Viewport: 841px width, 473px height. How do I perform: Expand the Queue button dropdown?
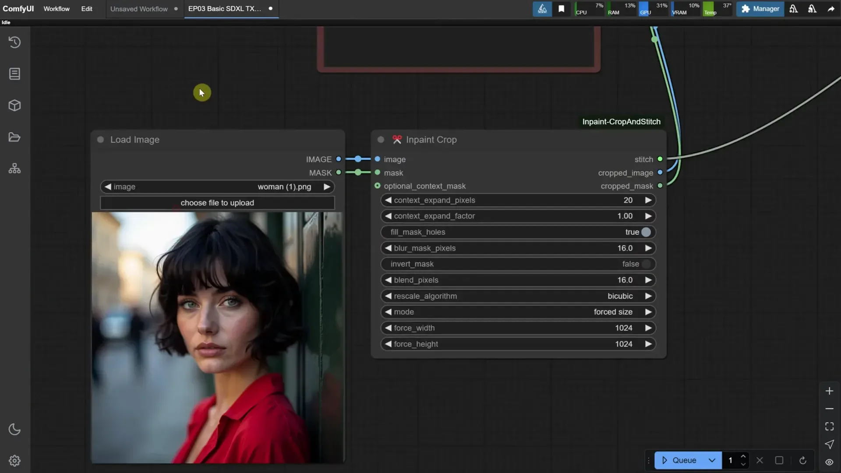point(712,460)
